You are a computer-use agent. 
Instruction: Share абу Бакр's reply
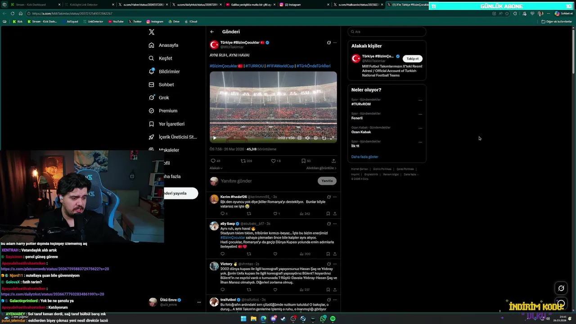(335, 254)
